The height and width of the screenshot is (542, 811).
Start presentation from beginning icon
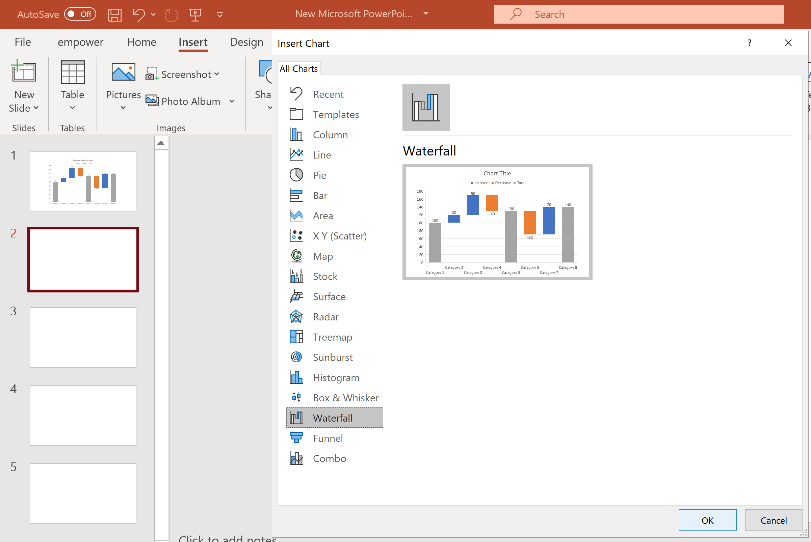click(195, 15)
